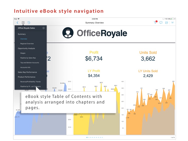188x141 pixels.
Task: Tap the share icon in toolbar
Action: pos(166,23)
